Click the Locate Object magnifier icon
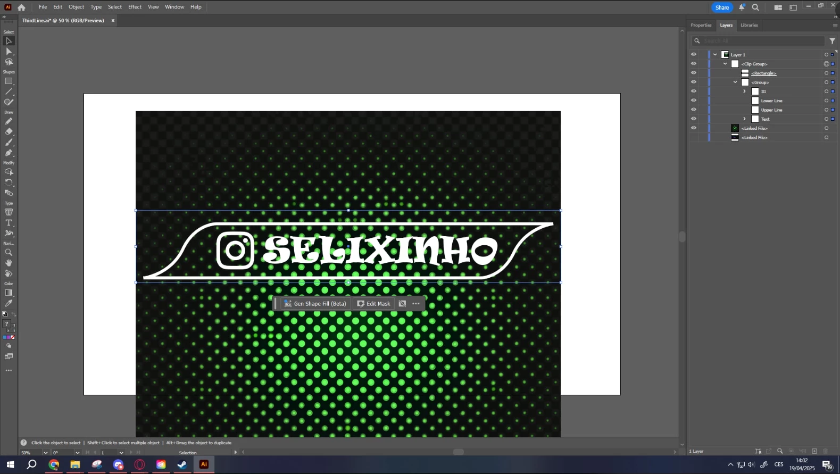This screenshot has height=474, width=840. 780,451
